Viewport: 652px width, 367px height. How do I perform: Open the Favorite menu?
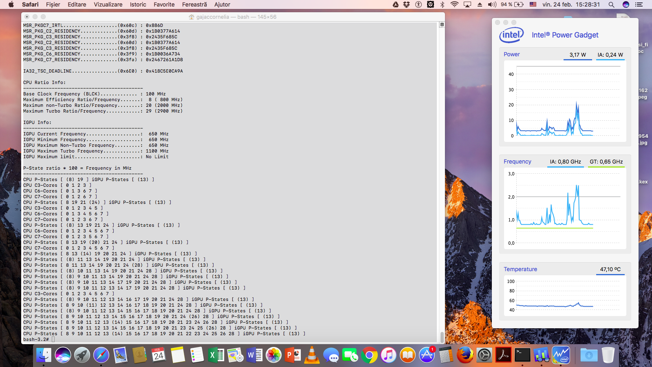pos(164,4)
